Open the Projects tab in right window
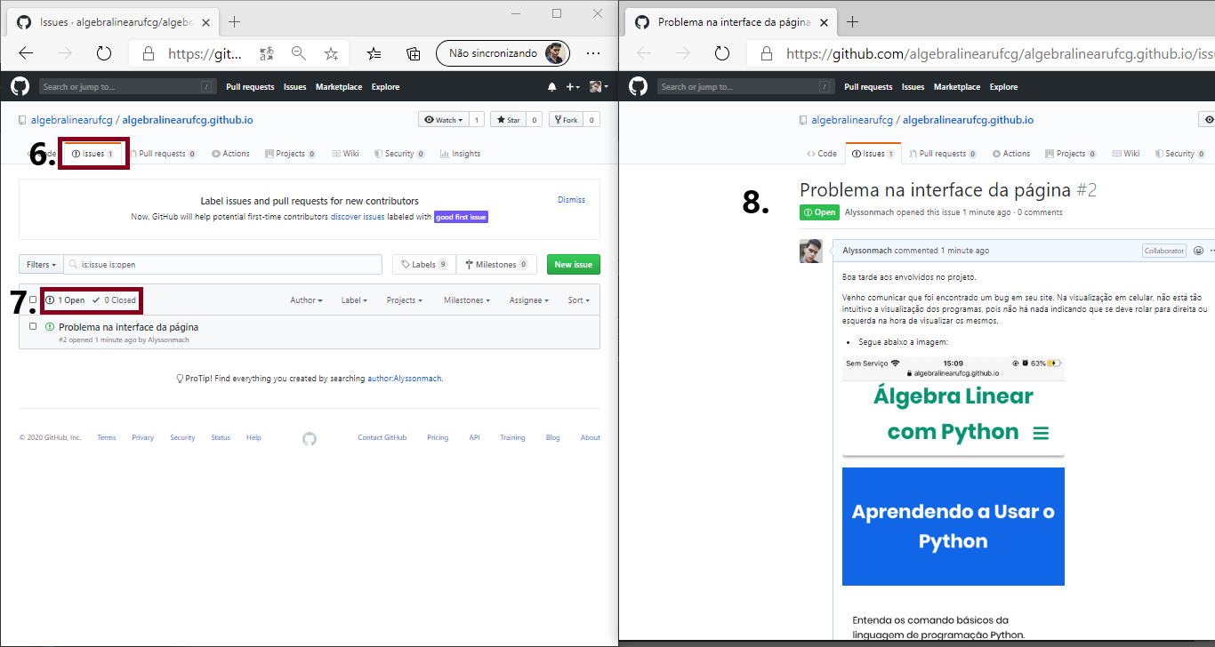 pyautogui.click(x=1072, y=154)
